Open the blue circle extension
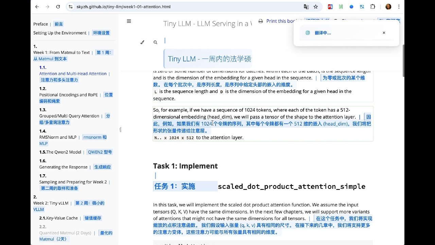435x245 pixels. (351, 7)
